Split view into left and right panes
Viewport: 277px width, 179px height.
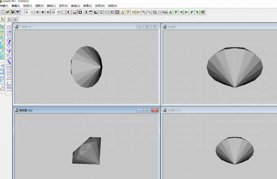(101, 12)
